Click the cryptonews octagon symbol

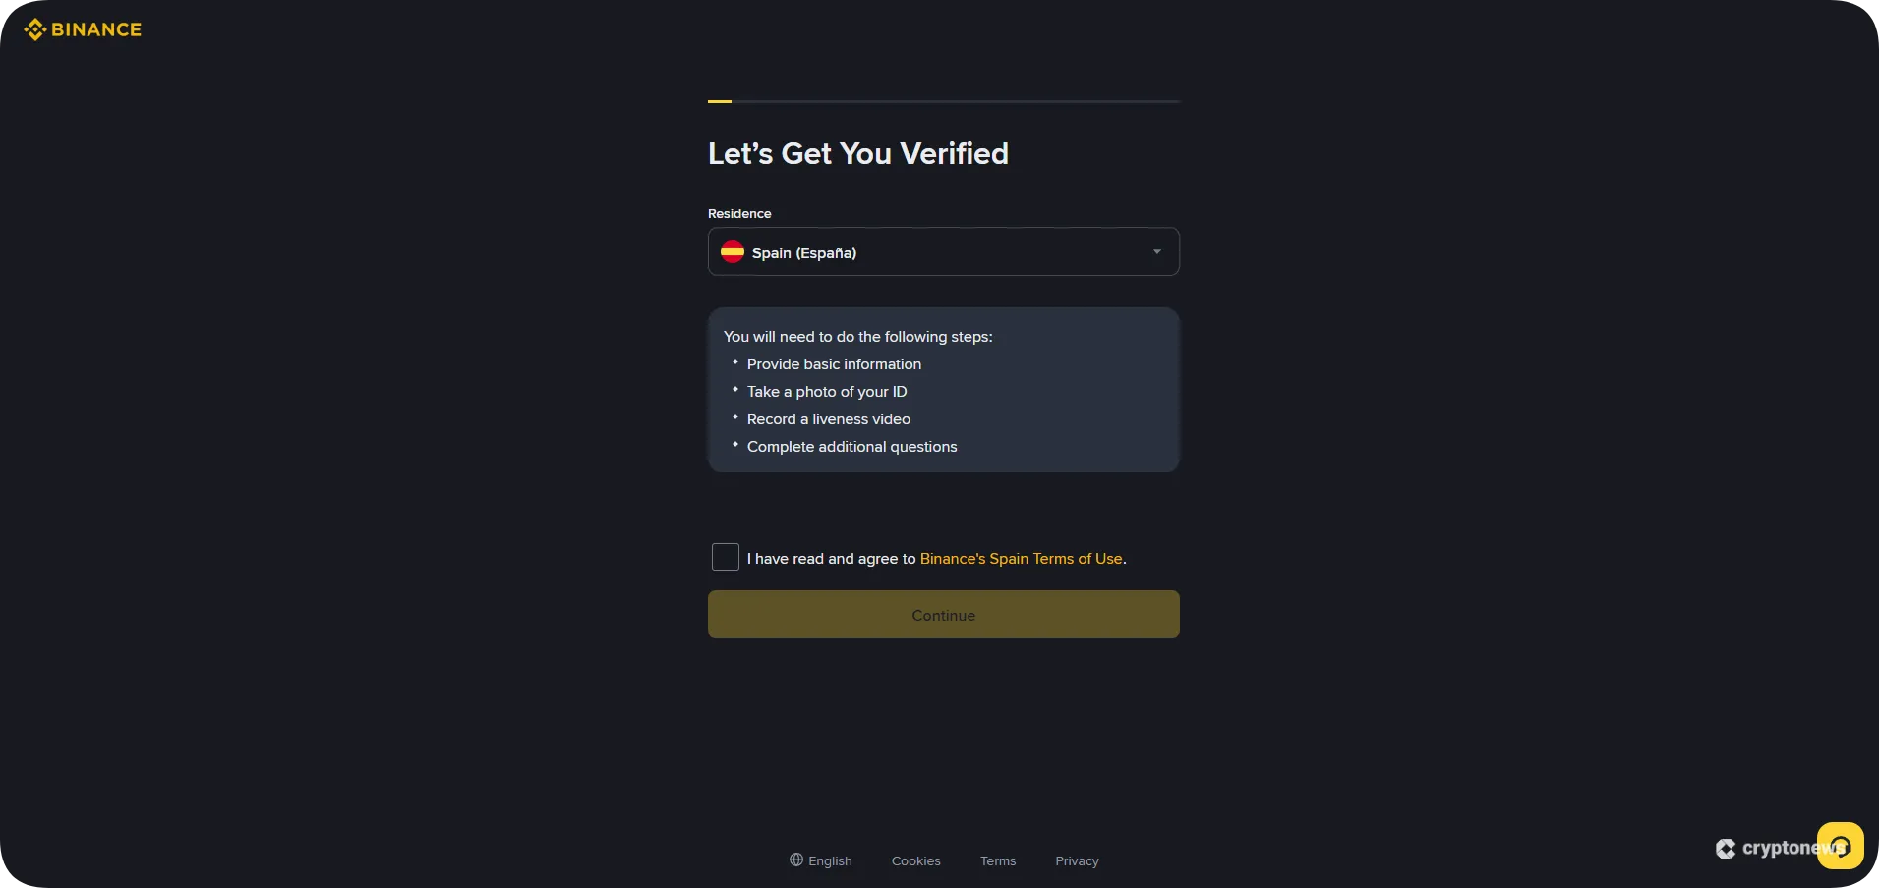pyautogui.click(x=1728, y=848)
